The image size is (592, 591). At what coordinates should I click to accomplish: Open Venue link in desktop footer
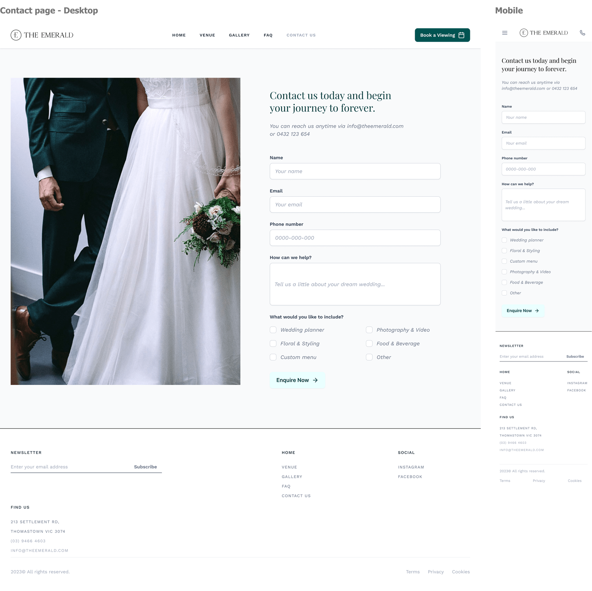289,467
